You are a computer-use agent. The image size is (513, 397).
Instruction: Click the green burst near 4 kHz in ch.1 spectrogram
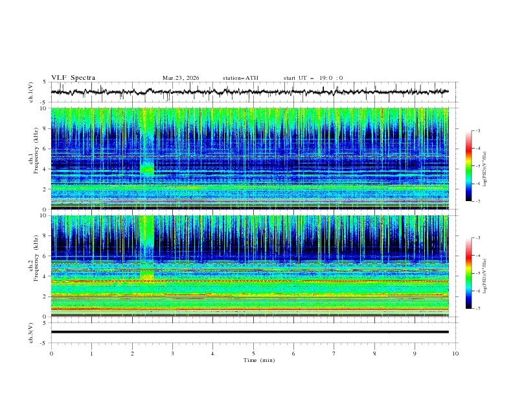point(147,169)
